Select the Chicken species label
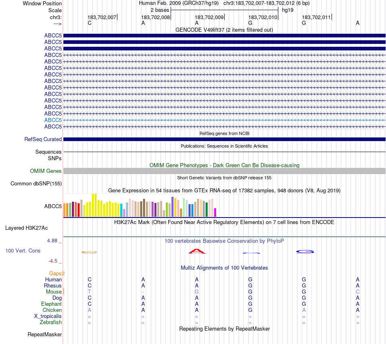386x344 pixels. [x=52, y=310]
